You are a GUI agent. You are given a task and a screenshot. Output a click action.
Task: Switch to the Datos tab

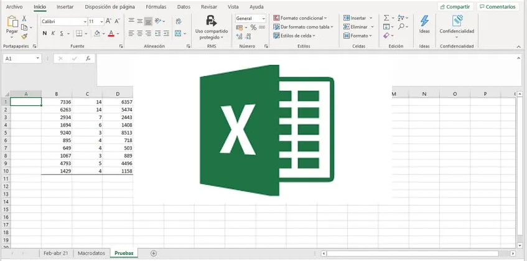(x=184, y=7)
